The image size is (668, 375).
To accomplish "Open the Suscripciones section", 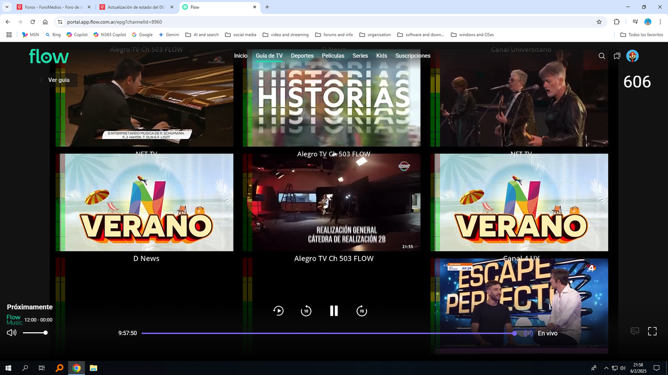I will pos(413,56).
